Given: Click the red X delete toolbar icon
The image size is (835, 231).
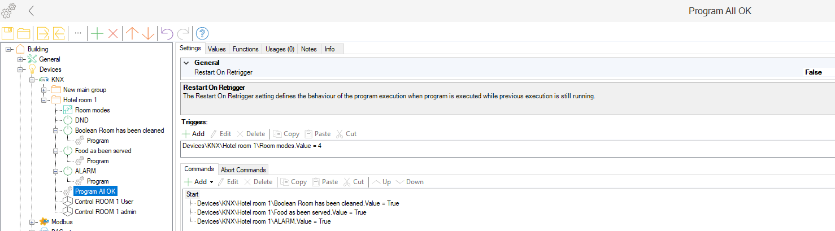Looking at the screenshot, I should [x=112, y=33].
